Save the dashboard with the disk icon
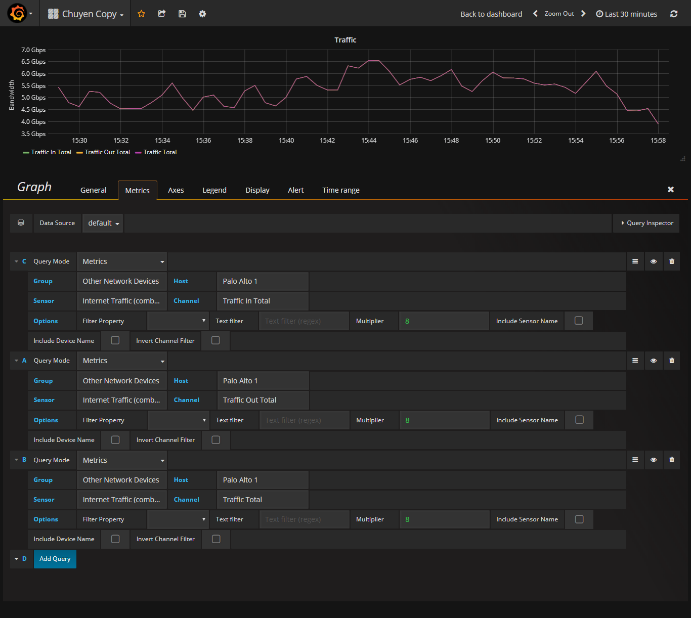 pyautogui.click(x=182, y=14)
